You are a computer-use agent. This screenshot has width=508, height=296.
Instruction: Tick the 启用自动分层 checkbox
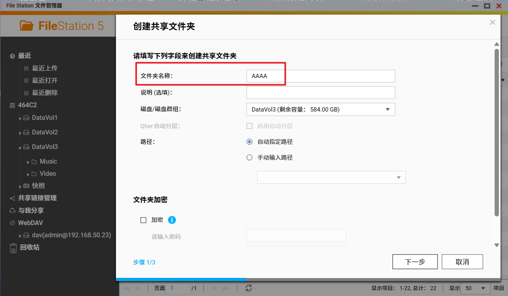tap(249, 126)
